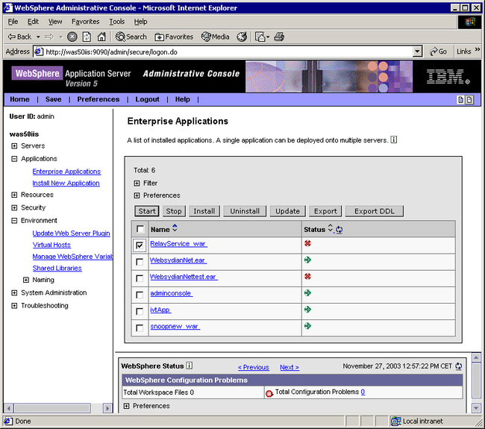Expand the Servers tree node
This screenshot has width=485, height=429.
tap(14, 145)
